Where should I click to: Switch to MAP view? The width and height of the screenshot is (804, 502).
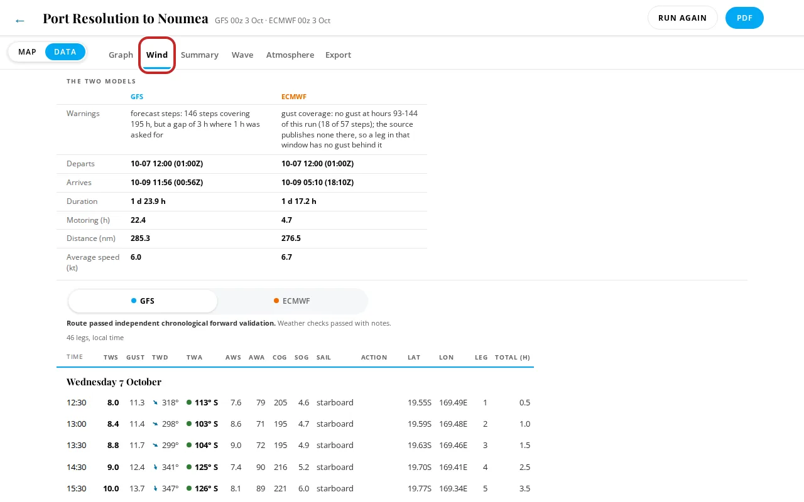click(x=27, y=52)
